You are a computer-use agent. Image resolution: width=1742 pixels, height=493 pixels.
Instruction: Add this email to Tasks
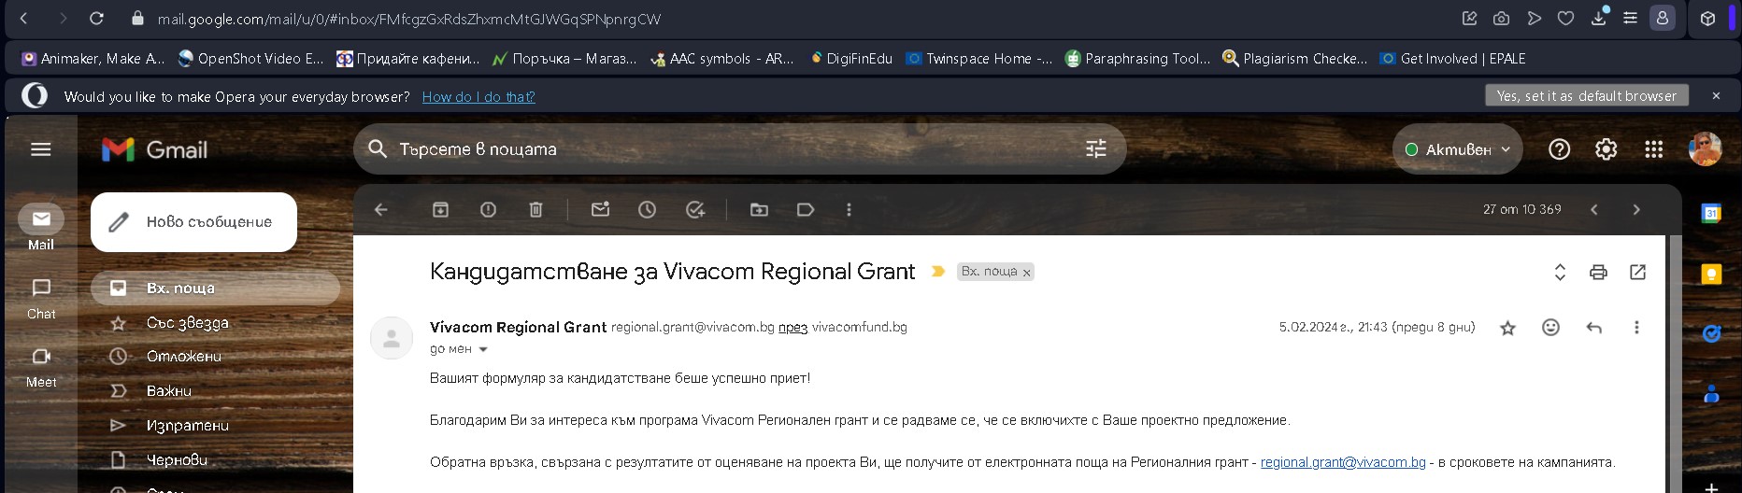pos(695,209)
